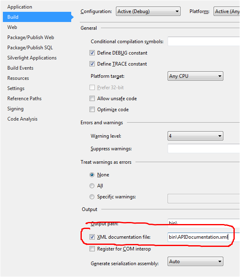Click the Conditional compilation symbols field

point(204,41)
